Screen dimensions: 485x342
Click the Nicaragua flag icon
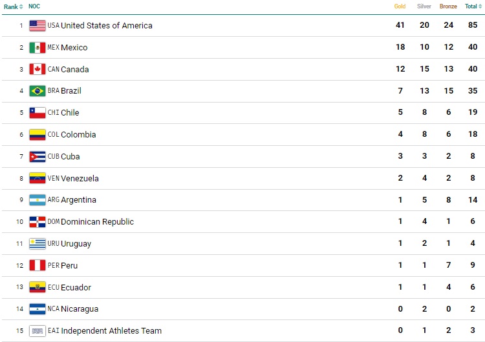point(38,309)
